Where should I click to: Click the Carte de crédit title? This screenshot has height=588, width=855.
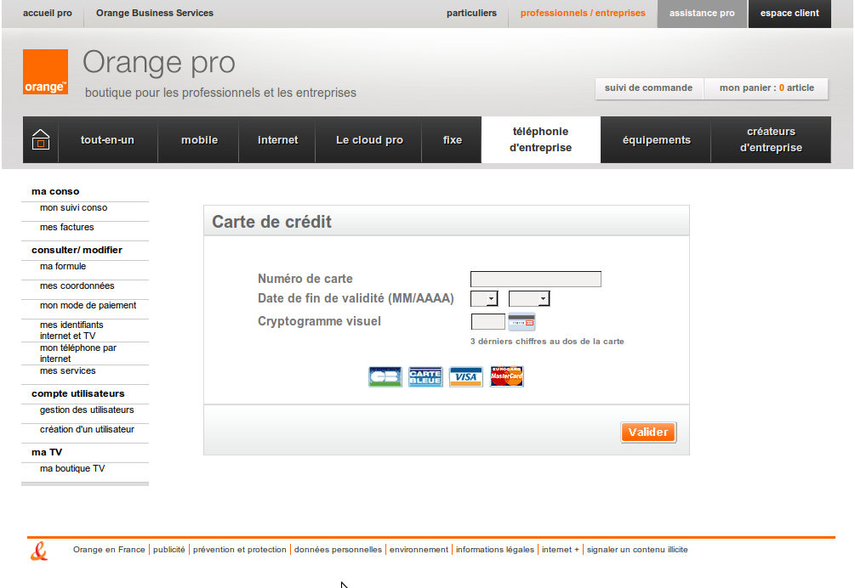(x=271, y=222)
